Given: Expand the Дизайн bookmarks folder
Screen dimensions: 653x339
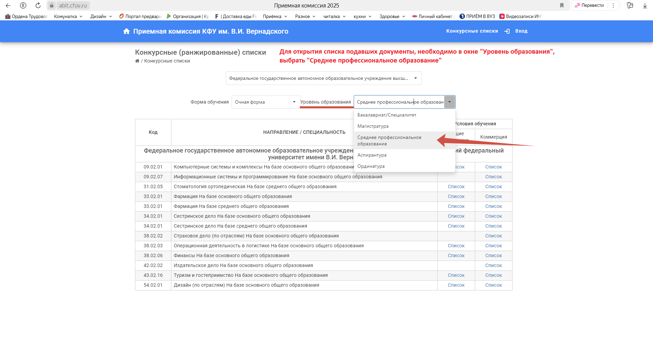Looking at the screenshot, I should 101,16.
